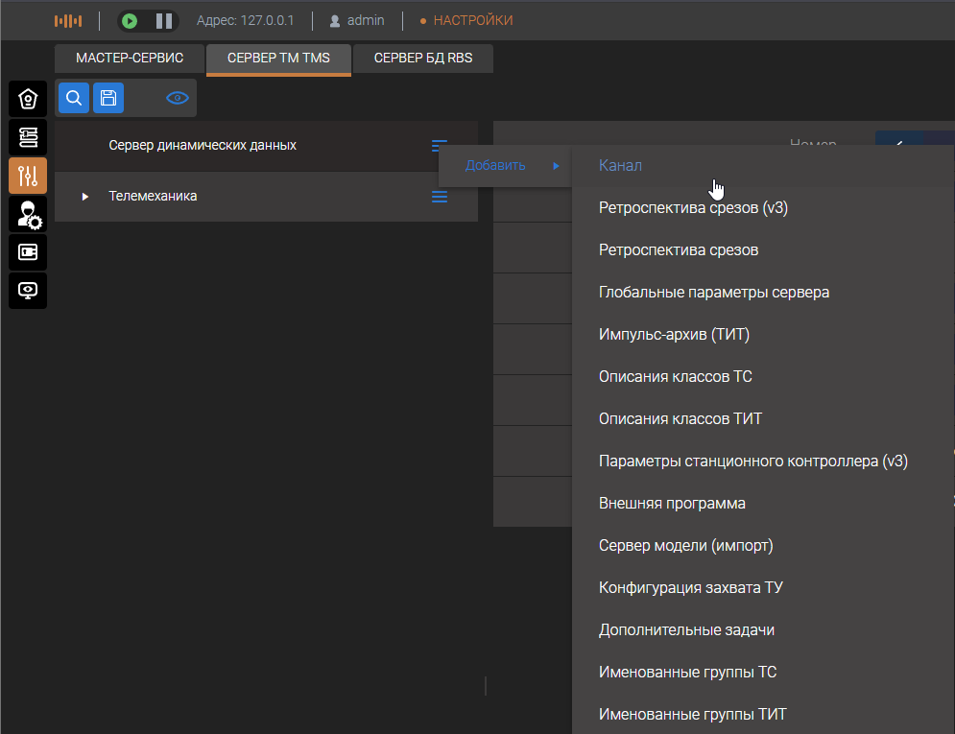The image size is (955, 734).
Task: Click the save floppy disk icon
Action: (x=108, y=97)
